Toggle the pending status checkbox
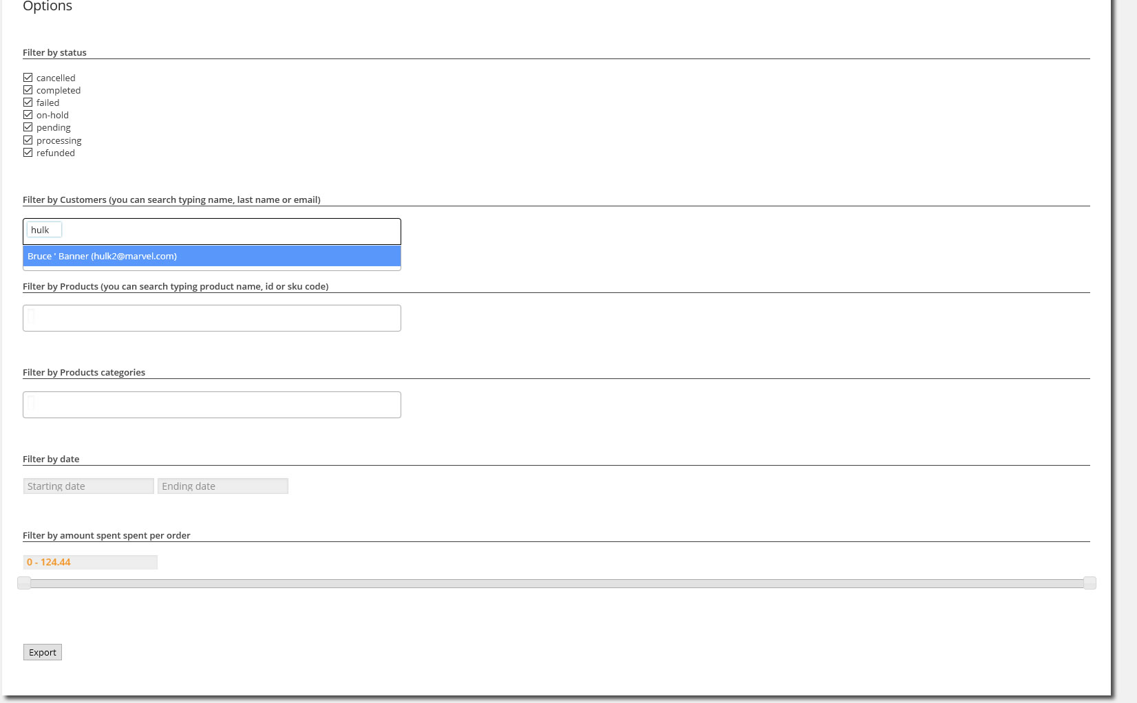 pos(28,127)
